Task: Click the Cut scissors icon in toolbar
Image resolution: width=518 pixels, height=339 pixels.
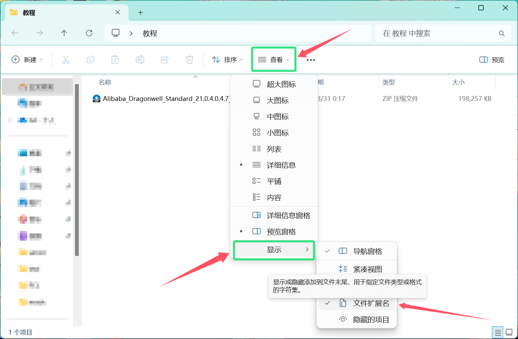Action: point(65,60)
